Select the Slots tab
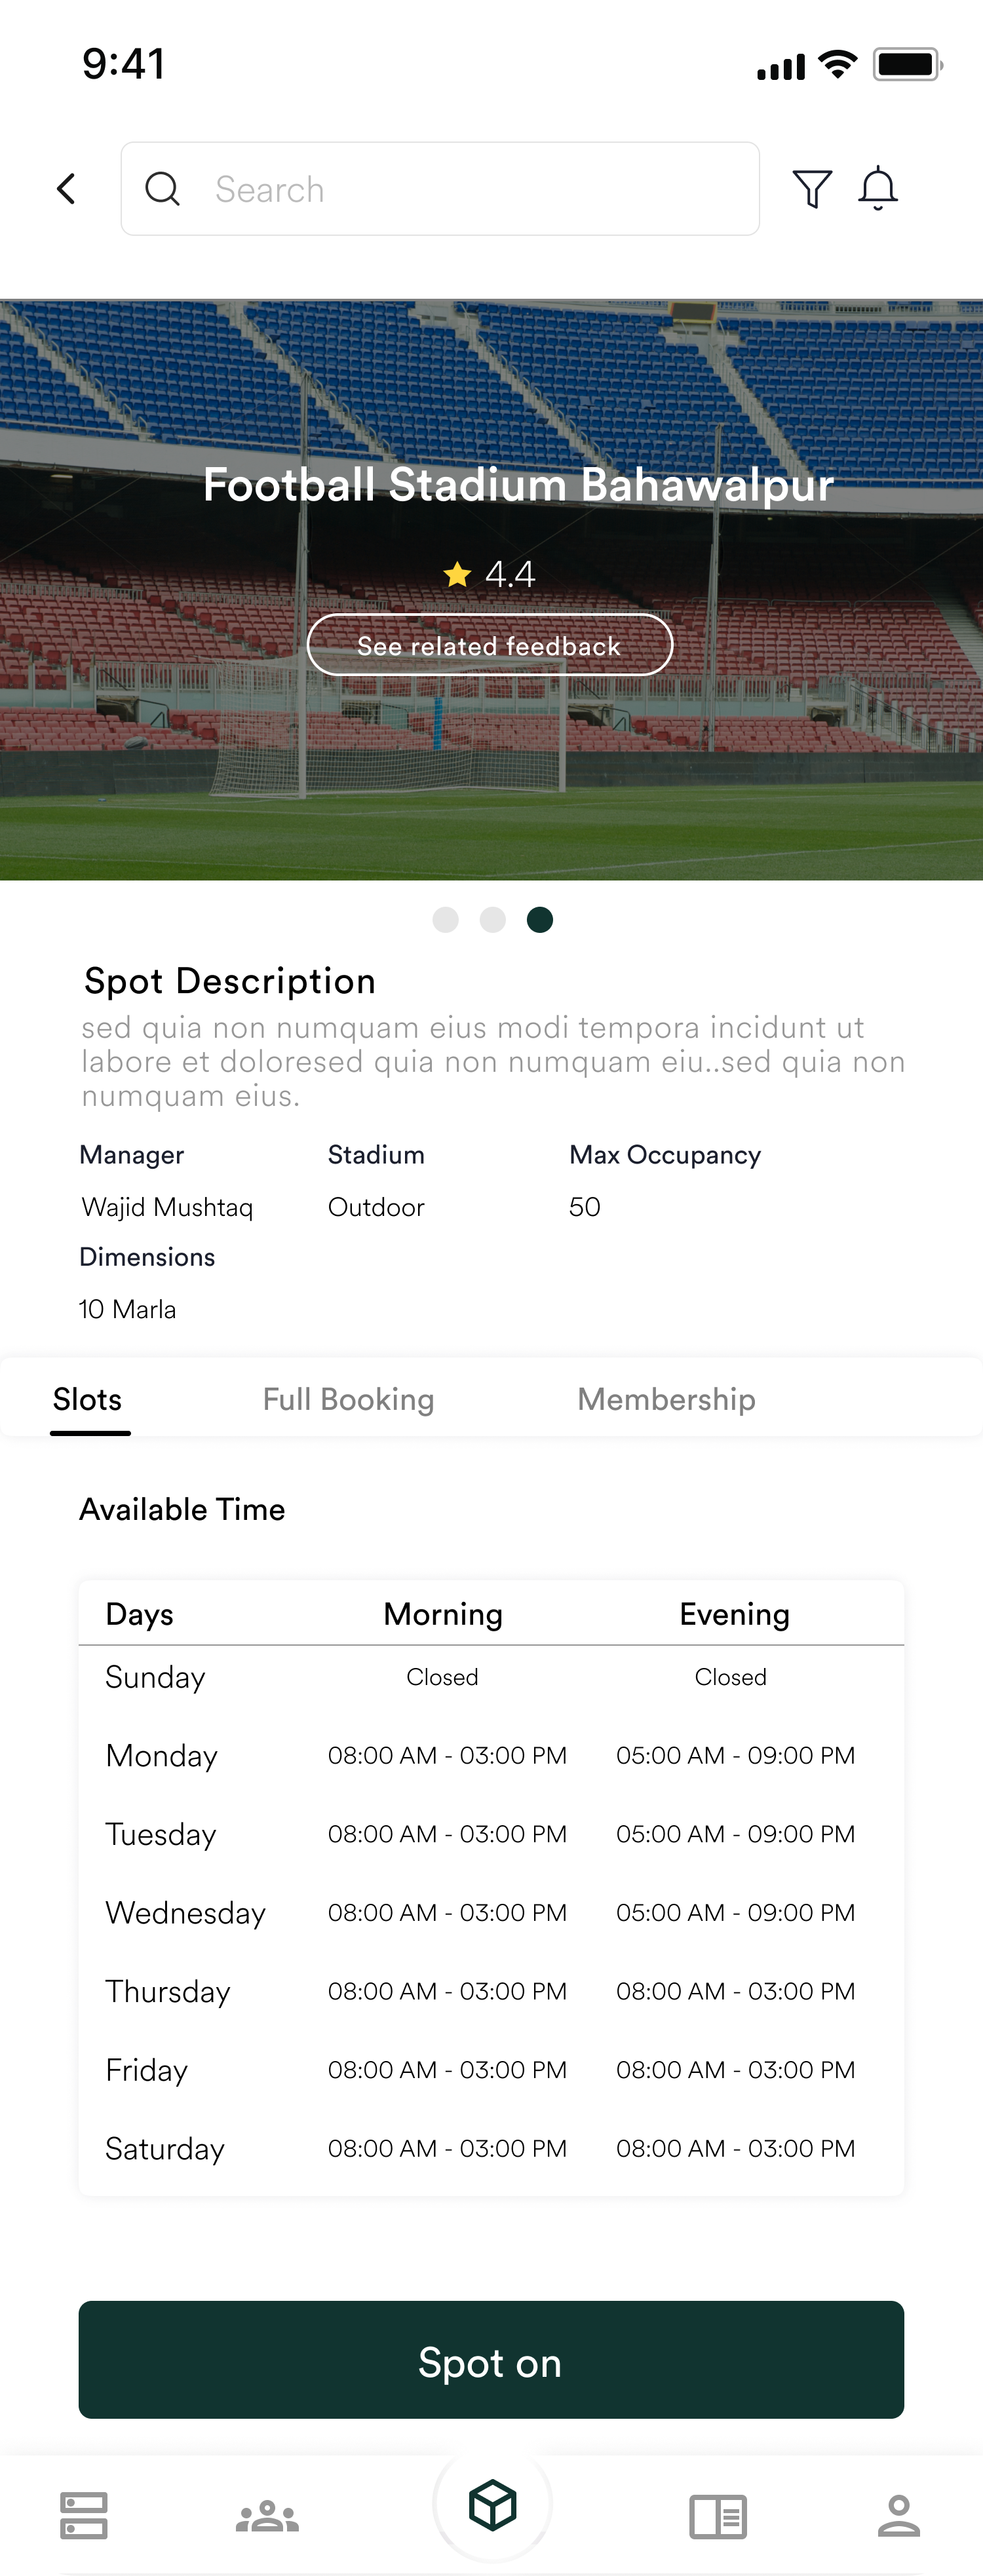The height and width of the screenshot is (2576, 983). coord(88,1399)
